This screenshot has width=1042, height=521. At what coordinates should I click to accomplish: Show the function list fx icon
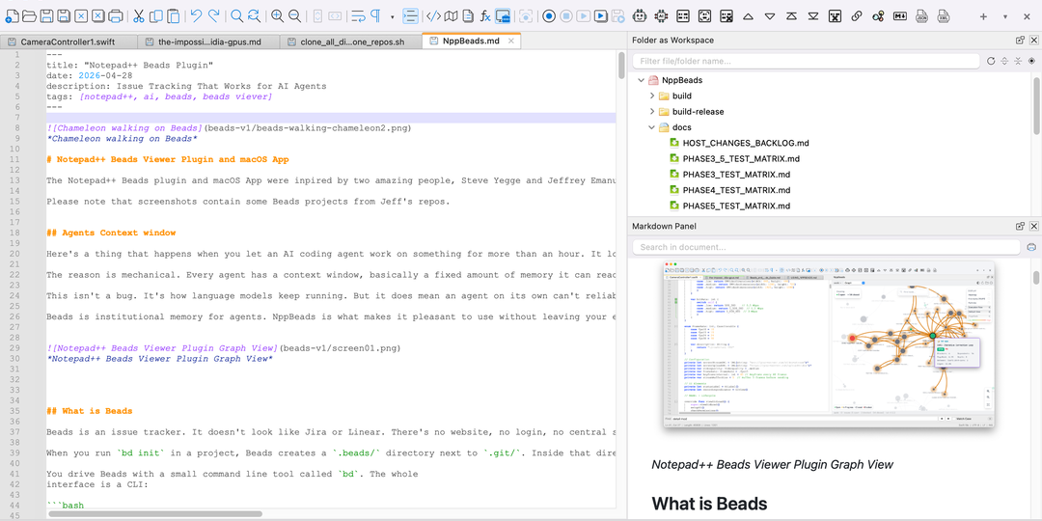485,16
